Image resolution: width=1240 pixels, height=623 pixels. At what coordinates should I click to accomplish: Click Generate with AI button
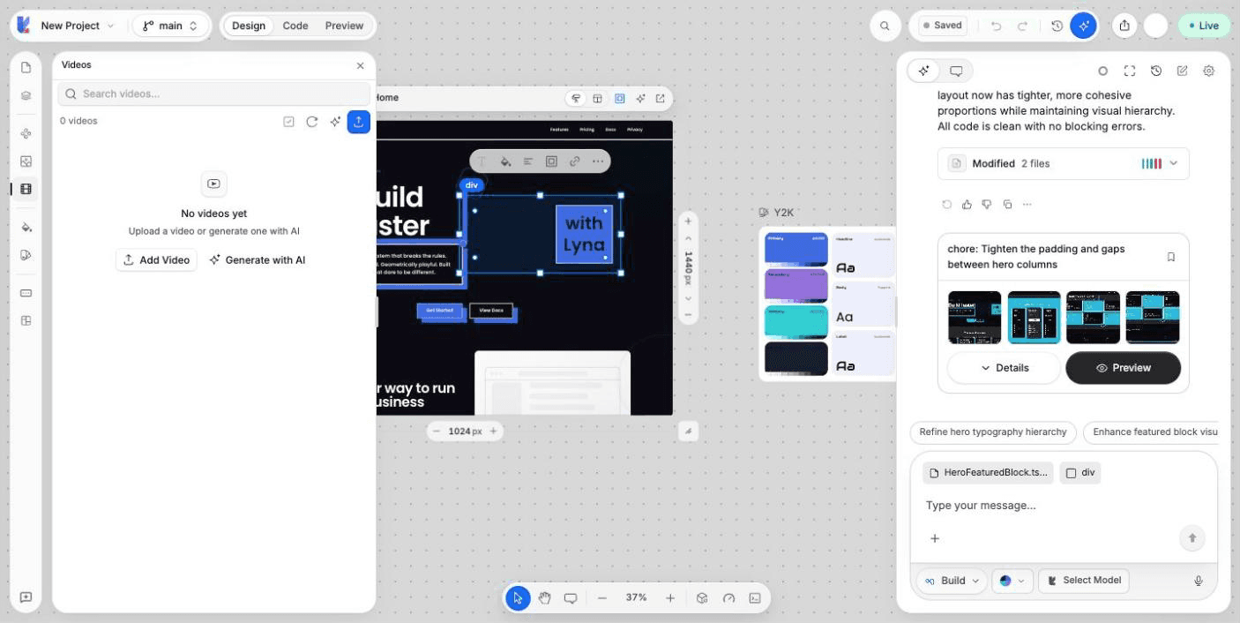(258, 259)
